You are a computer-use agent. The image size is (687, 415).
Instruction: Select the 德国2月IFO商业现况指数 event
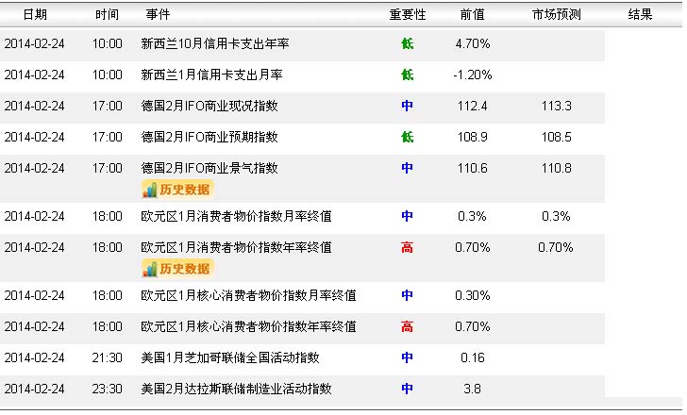[x=209, y=106]
